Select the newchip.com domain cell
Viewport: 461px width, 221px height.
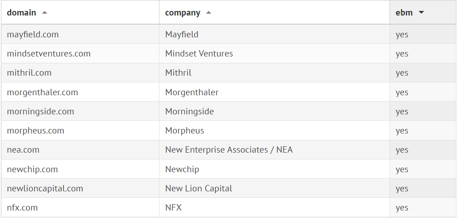tap(32, 170)
